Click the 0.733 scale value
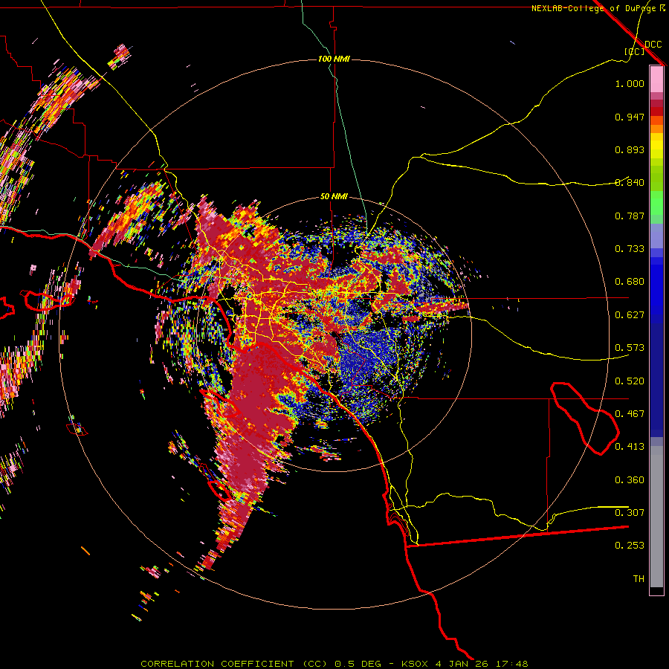Image resolution: width=669 pixels, height=669 pixels. coord(630,249)
